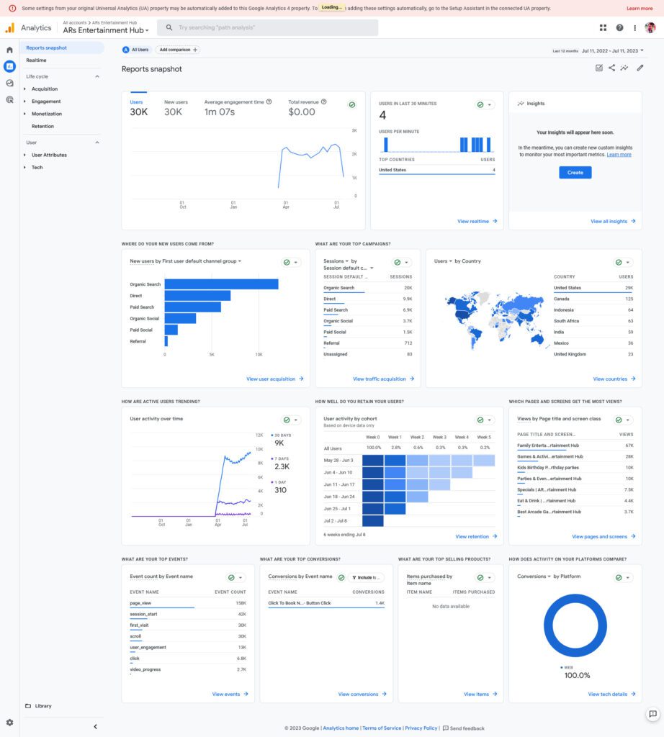Click the green check on Views by Page title card
This screenshot has height=737, width=664.
click(x=619, y=420)
